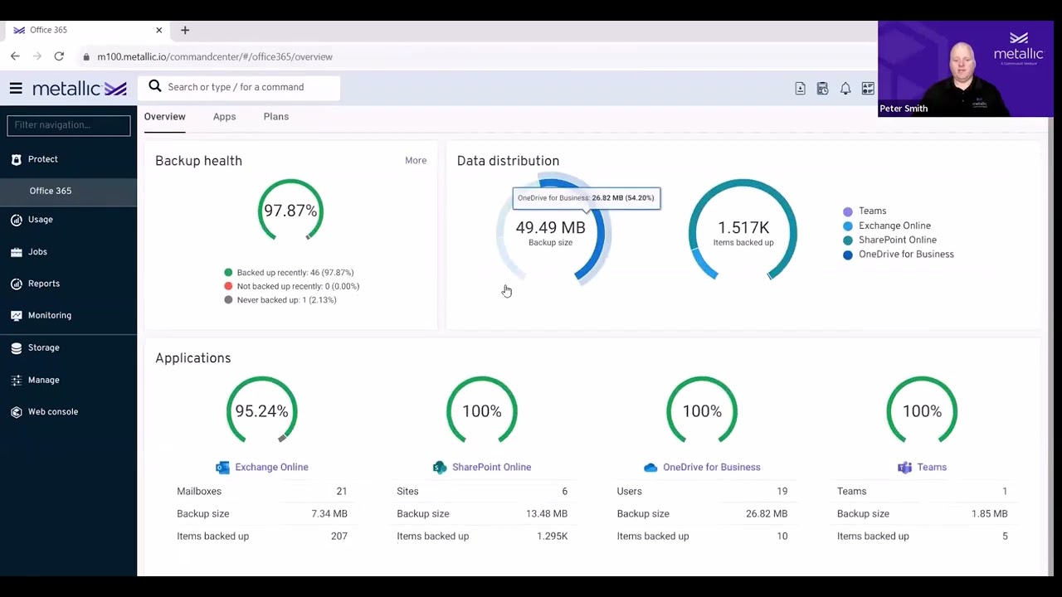1062x597 pixels.
Task: Open the SharePoint Online application link
Action: [491, 467]
